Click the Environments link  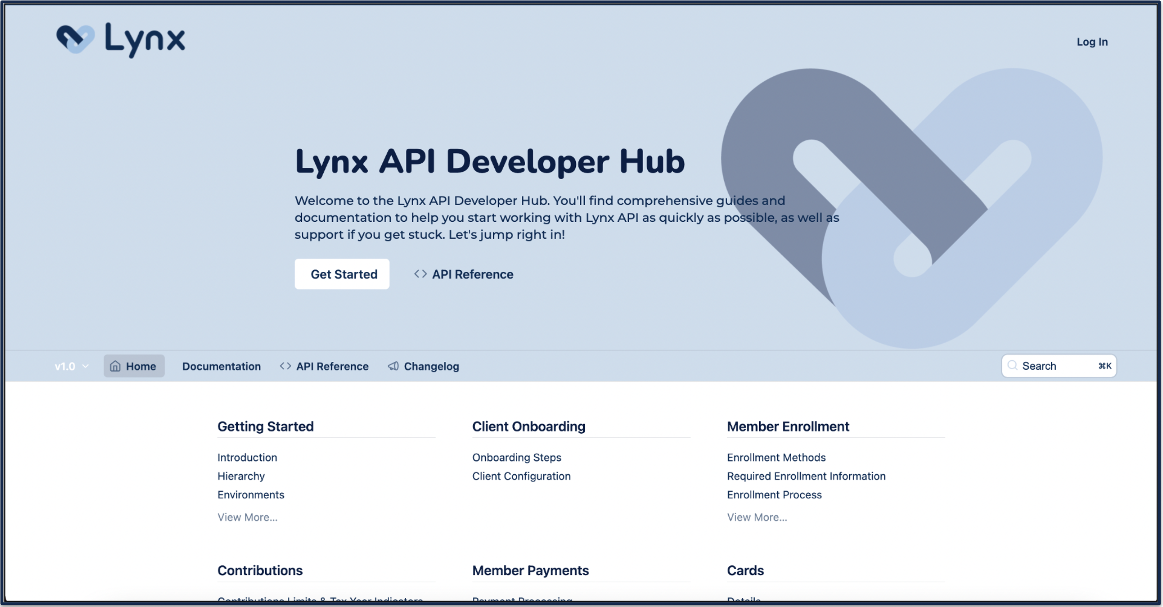(250, 494)
